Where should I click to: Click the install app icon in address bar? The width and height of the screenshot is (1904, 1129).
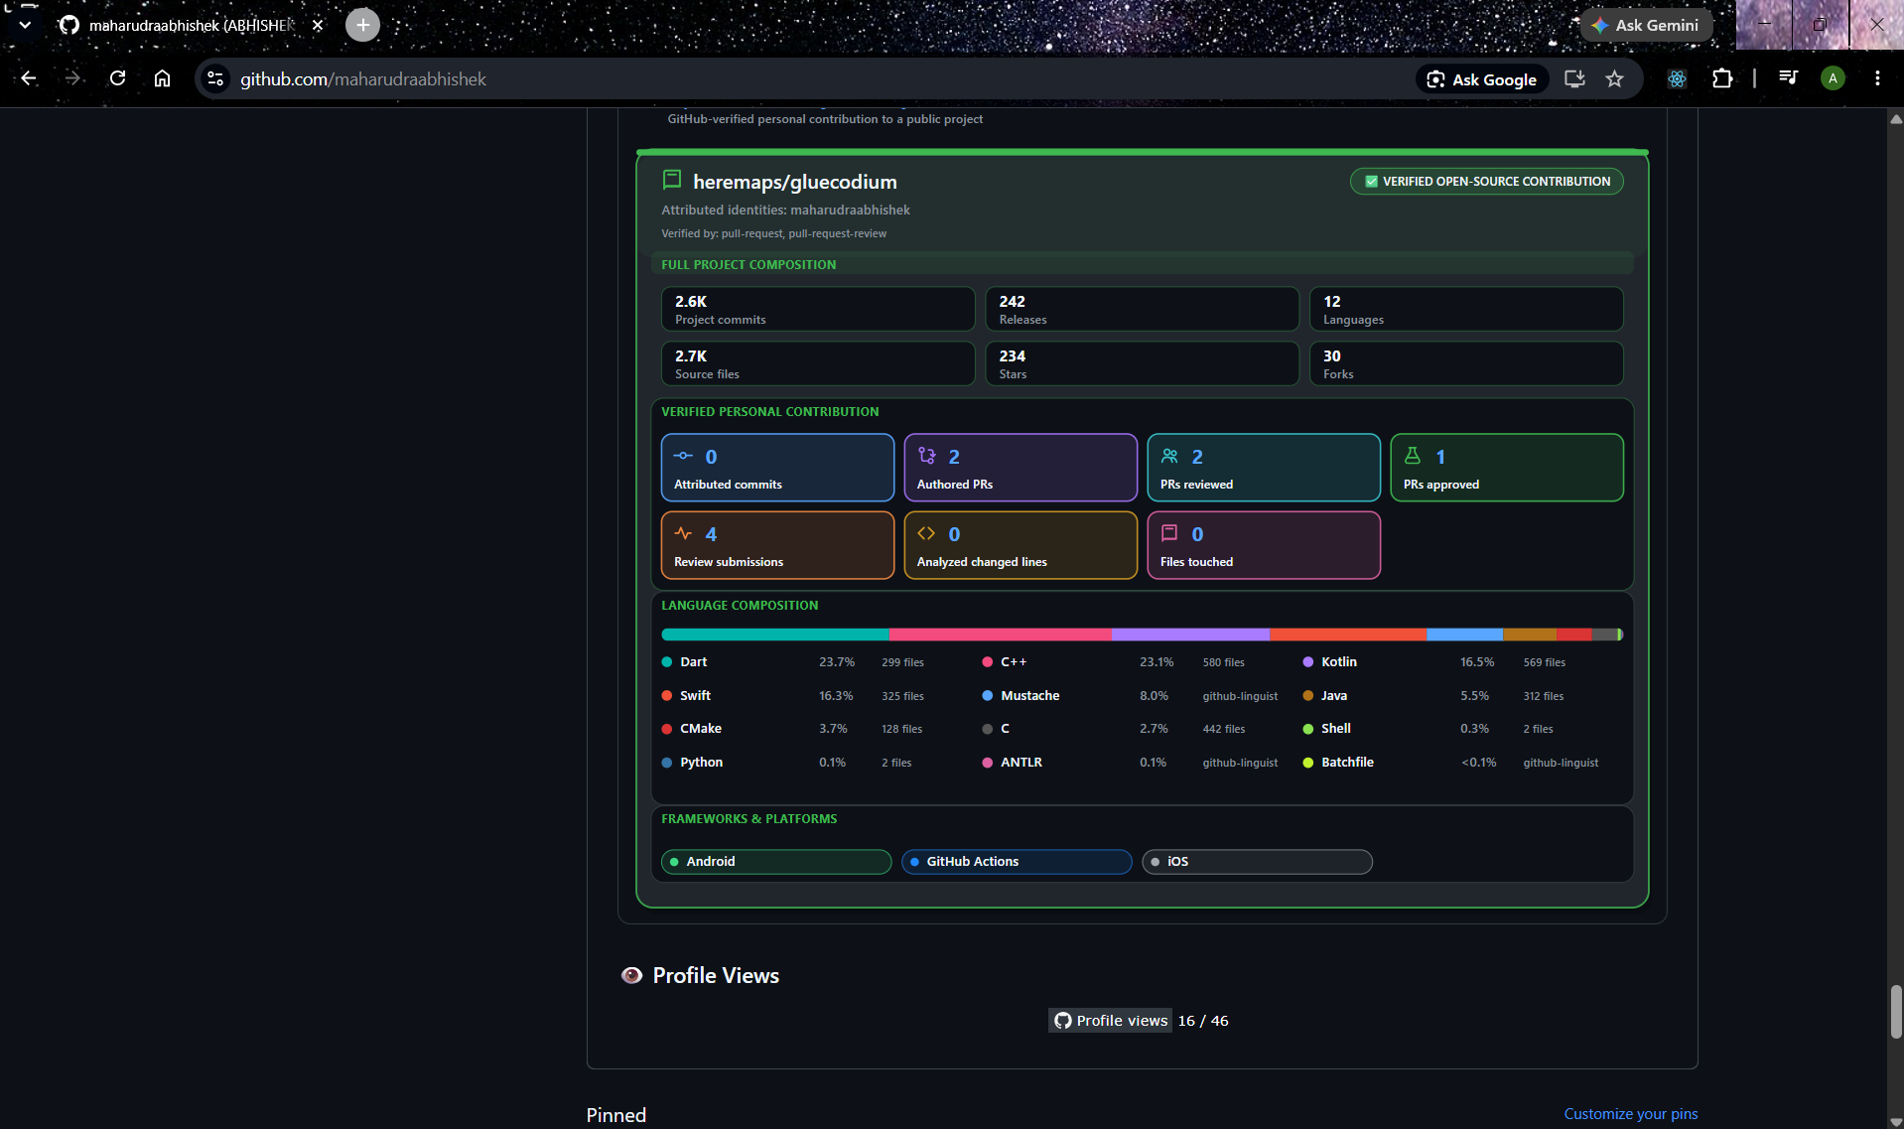(1574, 78)
